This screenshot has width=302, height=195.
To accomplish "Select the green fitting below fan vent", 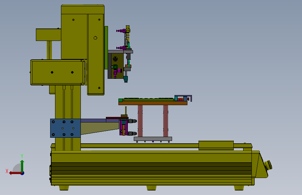I will [115, 67].
